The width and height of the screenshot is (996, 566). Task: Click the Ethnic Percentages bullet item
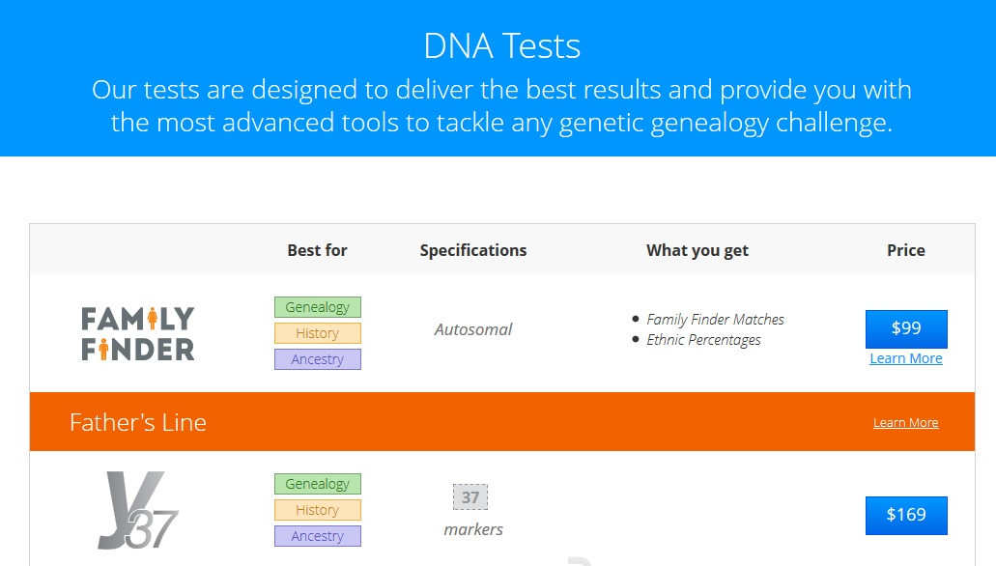pos(703,340)
